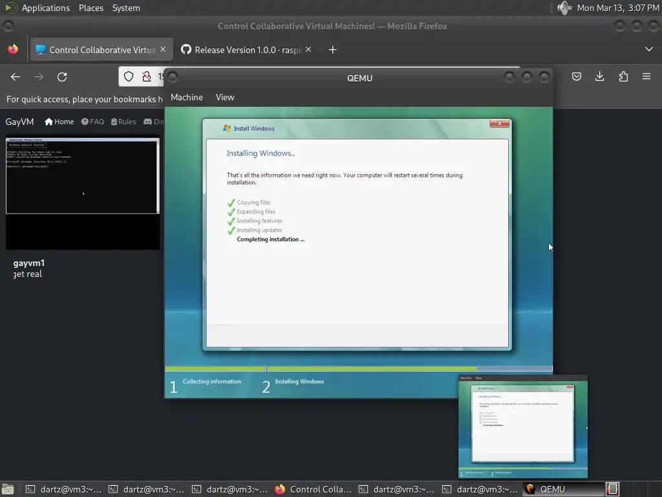Viewport: 662px width, 497px height.
Task: Click the installation progress bar
Action: point(358,368)
